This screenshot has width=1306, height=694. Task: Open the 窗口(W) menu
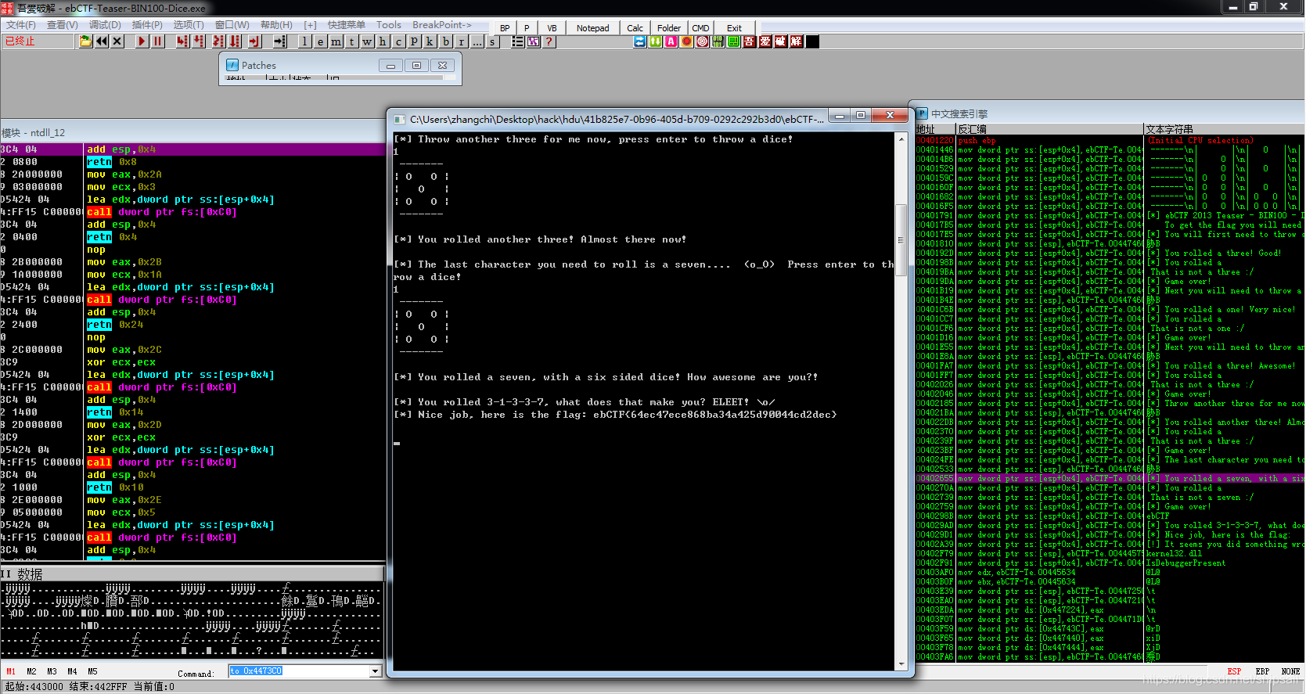point(232,25)
